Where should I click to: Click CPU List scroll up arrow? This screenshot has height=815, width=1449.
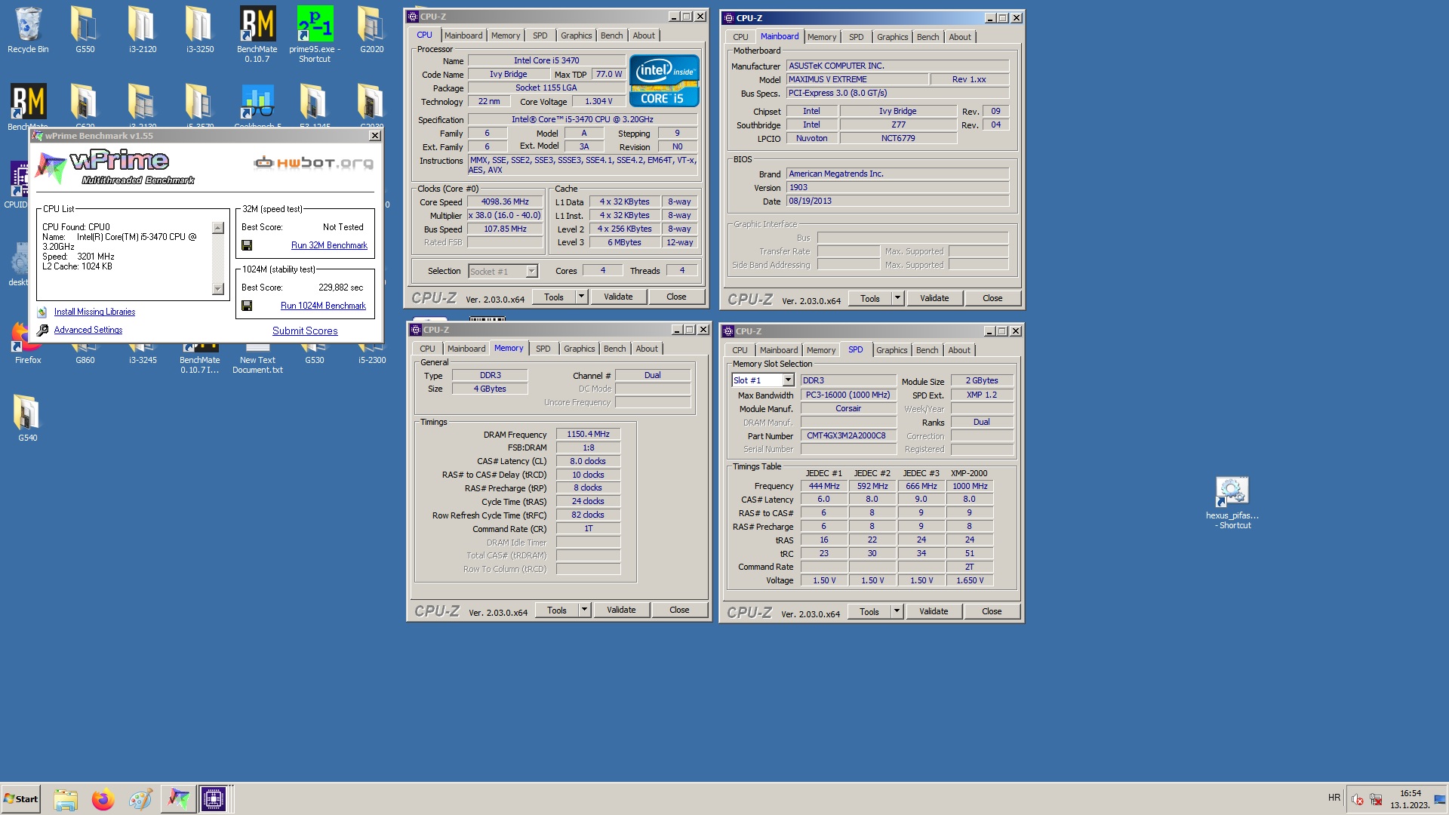pyautogui.click(x=218, y=228)
